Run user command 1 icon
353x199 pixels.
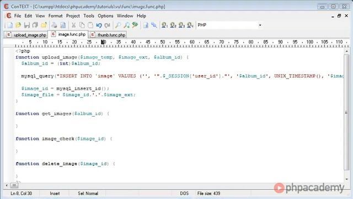tap(164, 25)
